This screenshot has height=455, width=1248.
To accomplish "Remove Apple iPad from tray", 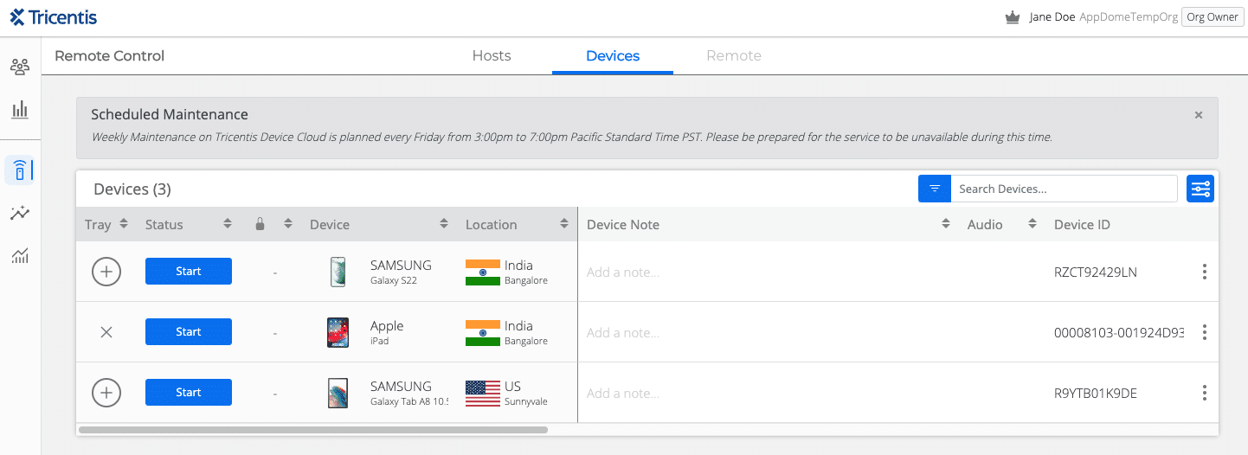I will 106,332.
